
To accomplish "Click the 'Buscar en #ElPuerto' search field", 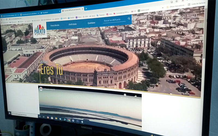I will 114,20.
